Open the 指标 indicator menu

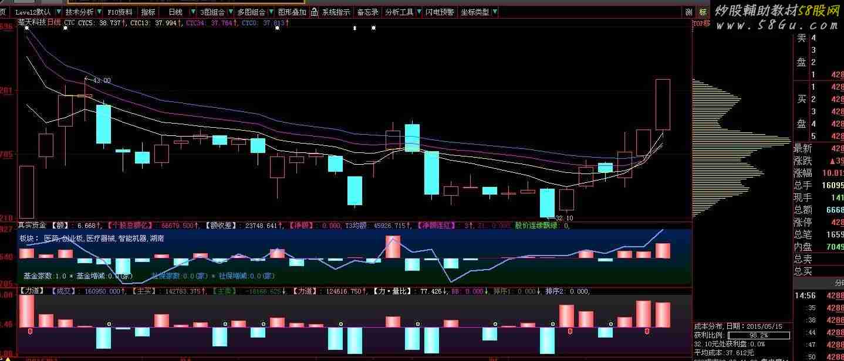tap(148, 12)
